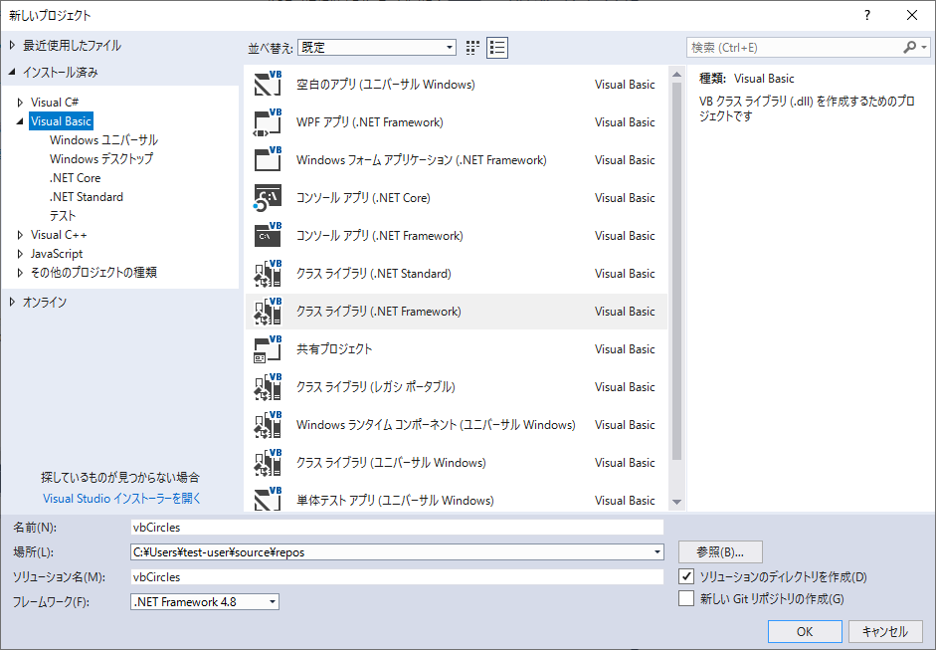936x650 pixels.
Task: Click OK to create the project
Action: tap(805, 631)
